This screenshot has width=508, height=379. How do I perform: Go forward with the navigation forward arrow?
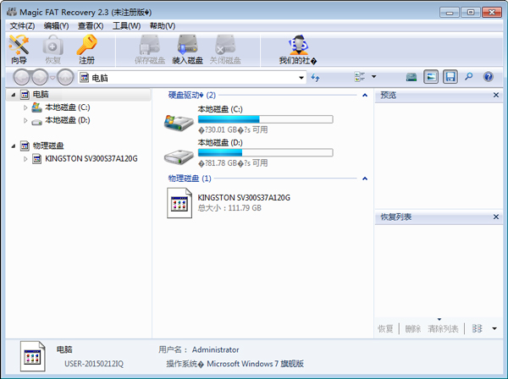point(40,77)
